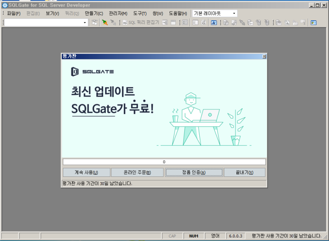Expand the empty connection combo box arrow
Image resolution: width=329 pixels, height=241 pixels.
point(85,23)
